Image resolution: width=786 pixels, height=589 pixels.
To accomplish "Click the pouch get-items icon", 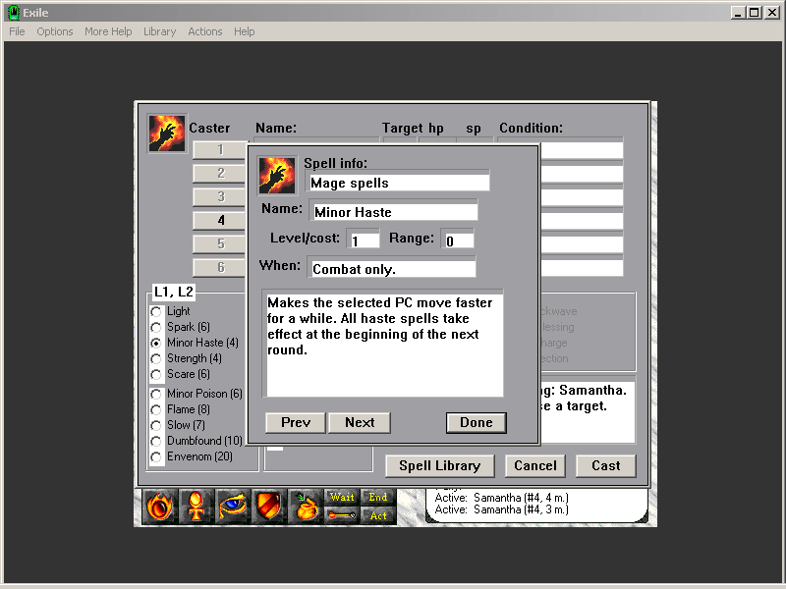I will click(306, 507).
